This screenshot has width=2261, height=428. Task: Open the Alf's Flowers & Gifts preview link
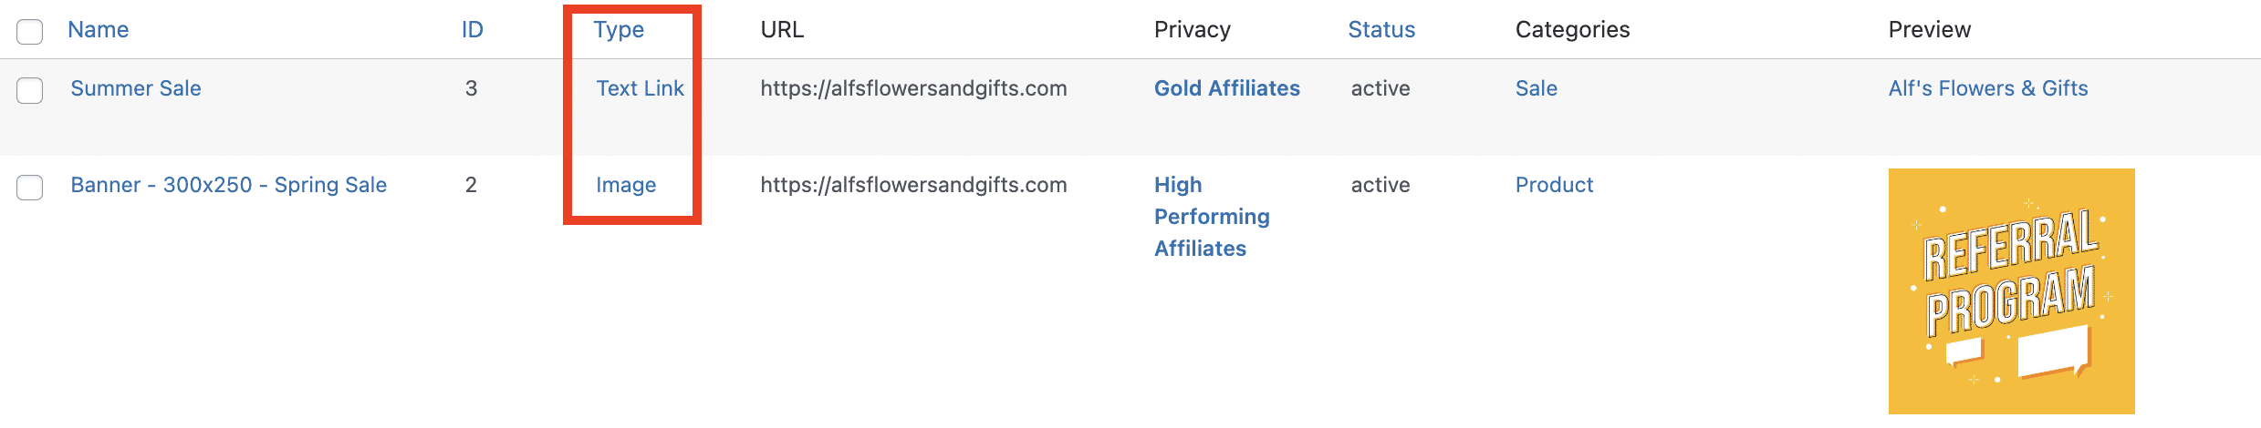point(1988,88)
